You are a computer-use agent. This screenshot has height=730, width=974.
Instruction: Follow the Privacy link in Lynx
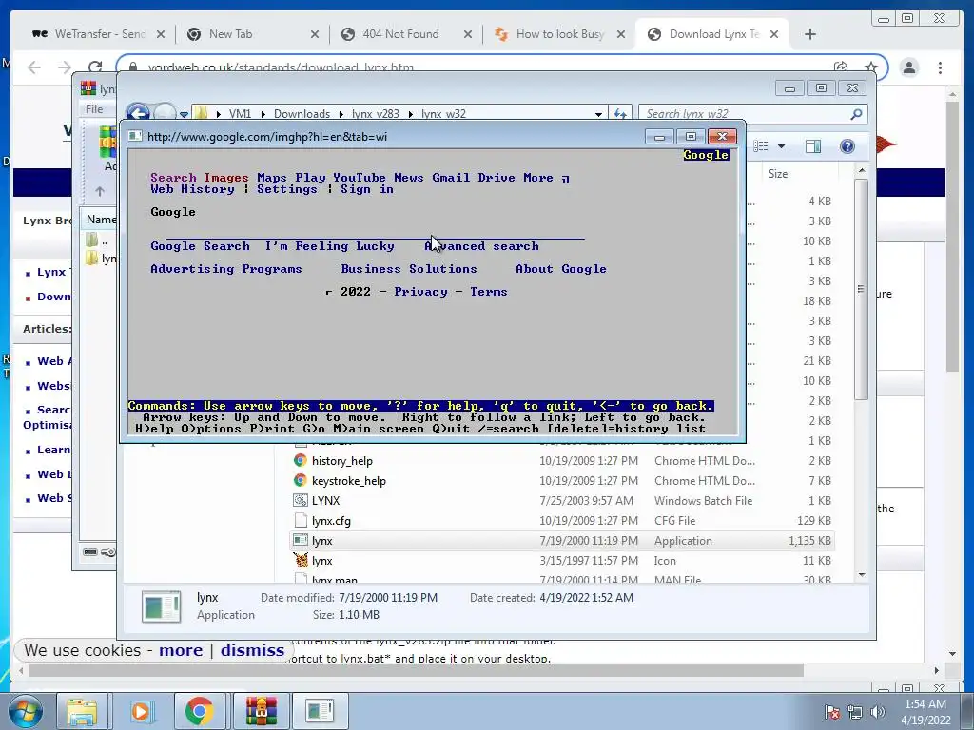click(x=420, y=292)
